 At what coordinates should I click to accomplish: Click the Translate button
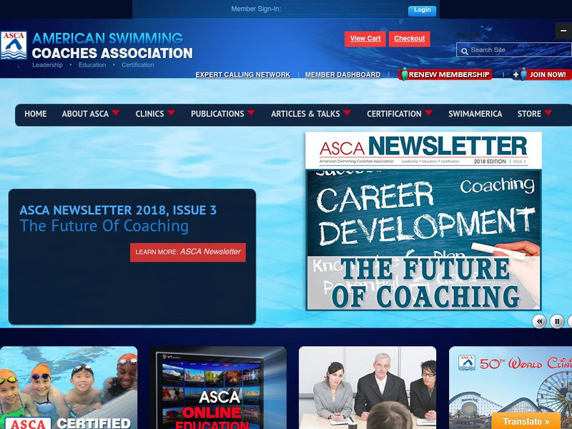(526, 421)
